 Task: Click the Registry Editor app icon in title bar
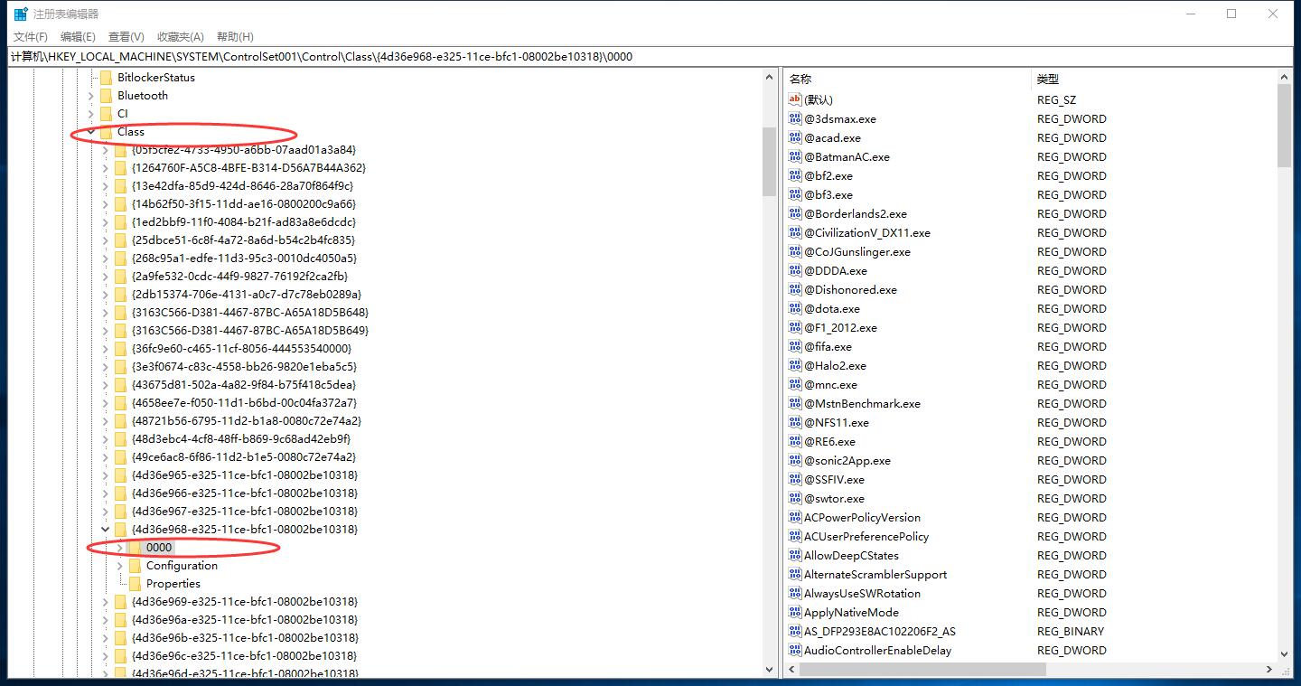[20, 14]
